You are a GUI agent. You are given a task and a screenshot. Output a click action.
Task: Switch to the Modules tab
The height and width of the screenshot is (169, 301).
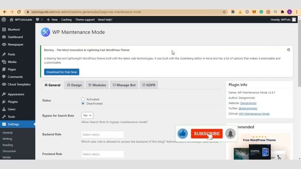pos(97,85)
